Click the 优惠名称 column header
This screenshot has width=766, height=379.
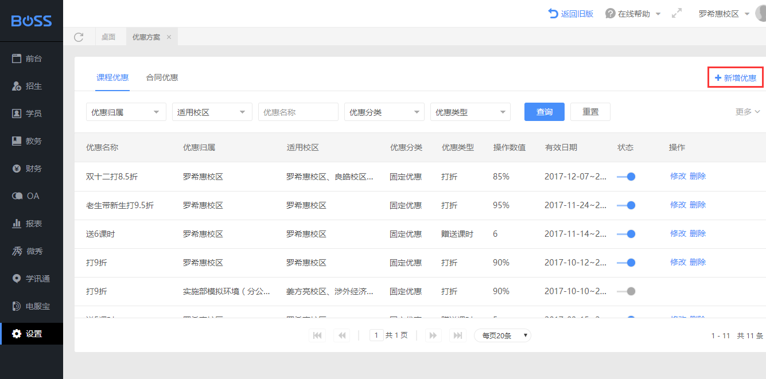pyautogui.click(x=102, y=147)
